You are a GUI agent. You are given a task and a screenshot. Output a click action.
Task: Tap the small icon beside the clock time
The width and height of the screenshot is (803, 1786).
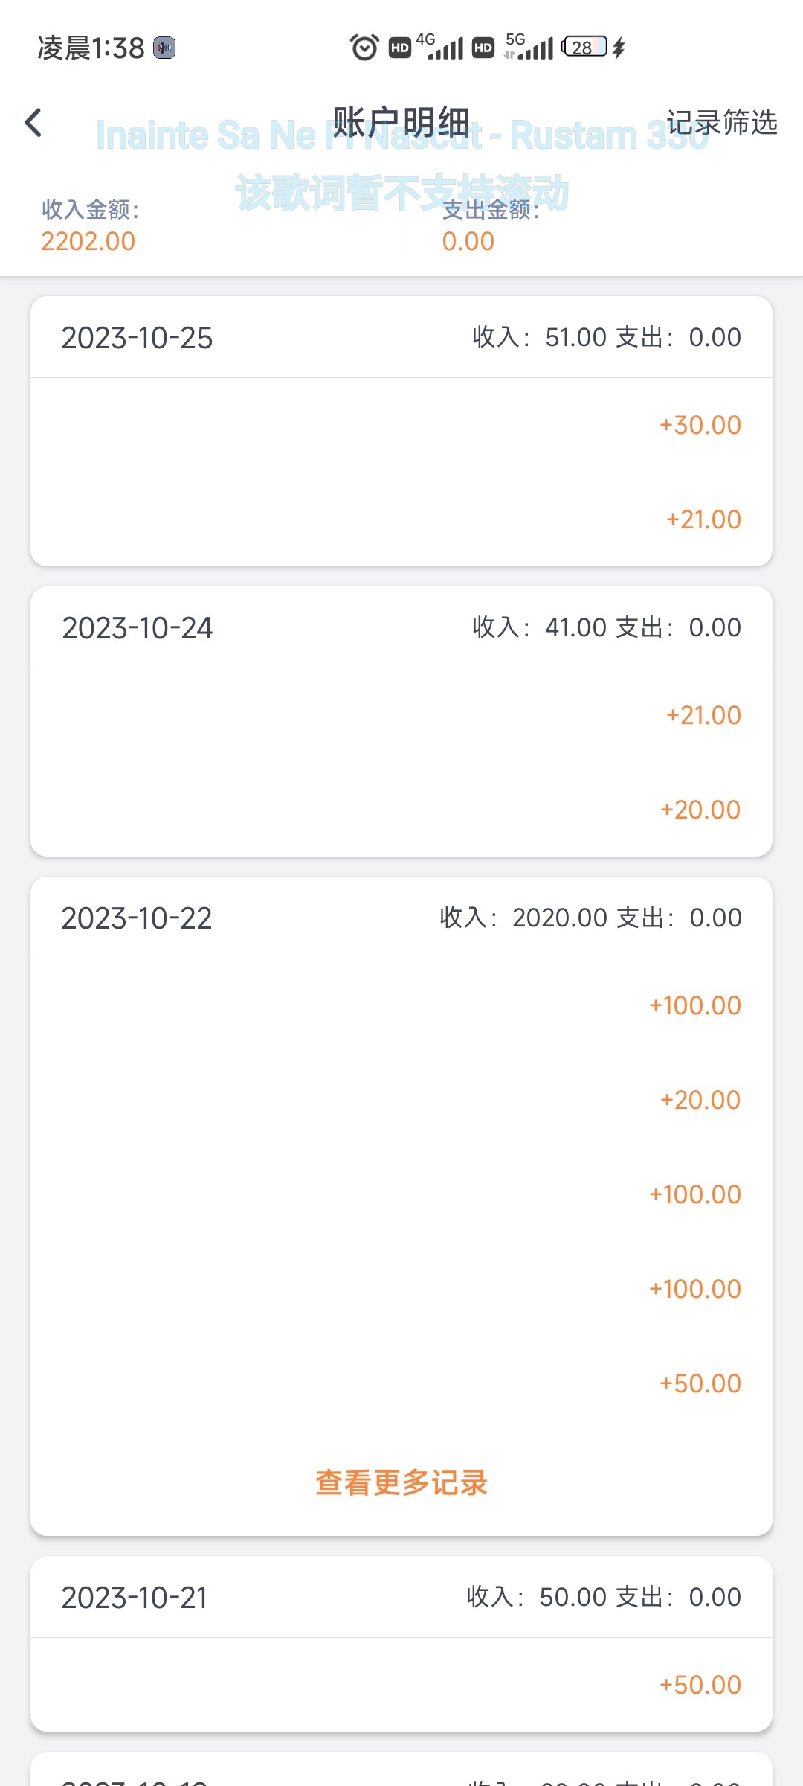click(x=164, y=48)
